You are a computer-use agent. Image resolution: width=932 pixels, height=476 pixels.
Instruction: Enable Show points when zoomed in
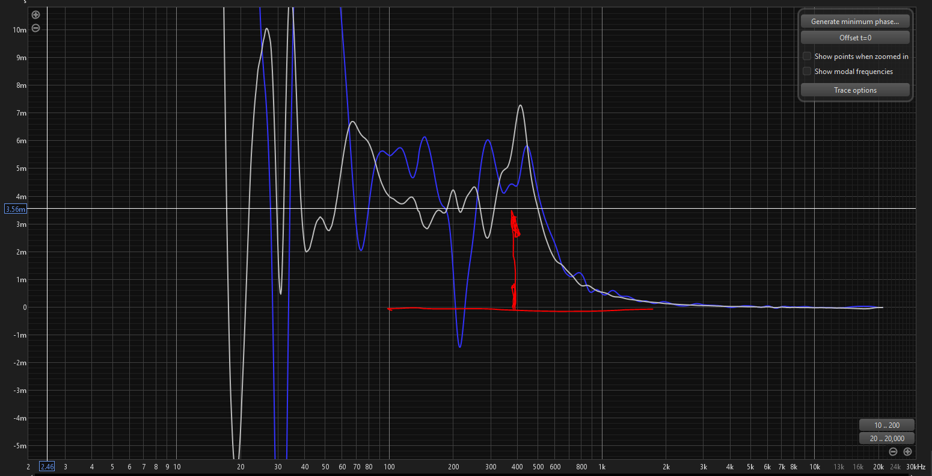(x=807, y=56)
